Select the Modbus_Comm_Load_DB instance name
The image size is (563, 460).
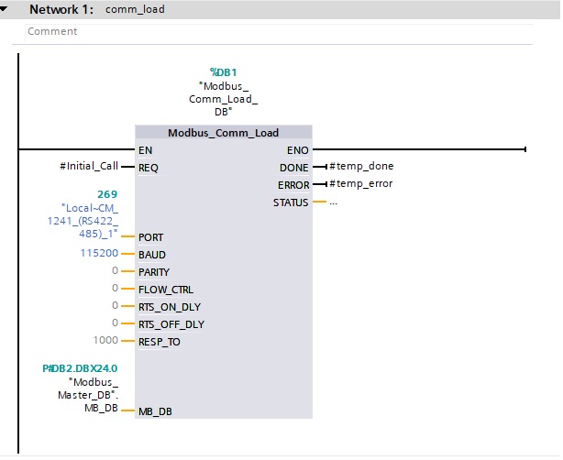click(224, 99)
